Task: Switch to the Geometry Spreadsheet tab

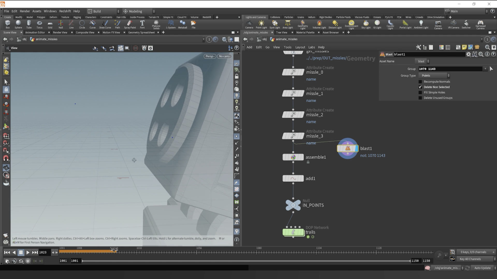Action: pyautogui.click(x=141, y=32)
